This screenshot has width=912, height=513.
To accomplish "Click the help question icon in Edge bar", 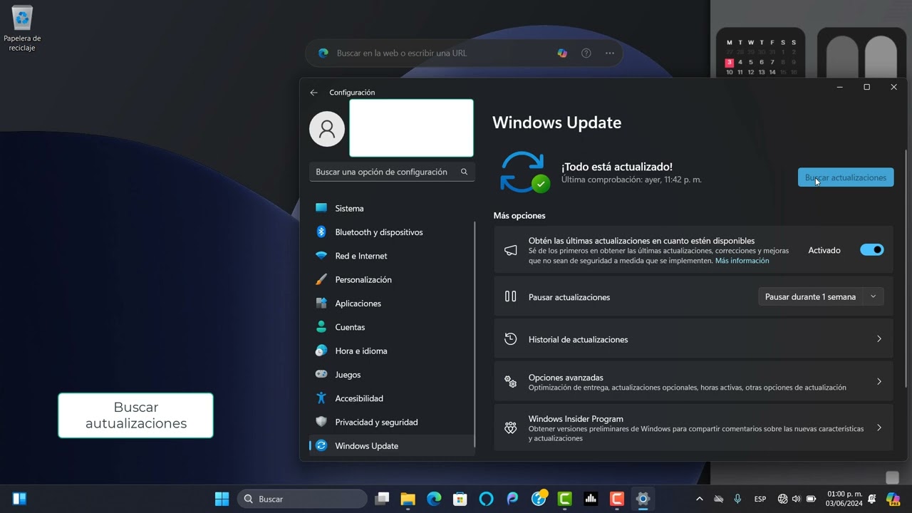I will [586, 53].
